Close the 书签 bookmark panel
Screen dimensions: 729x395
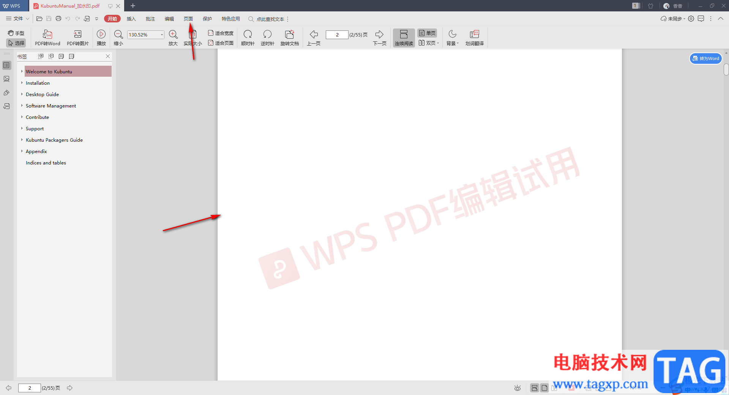[108, 56]
